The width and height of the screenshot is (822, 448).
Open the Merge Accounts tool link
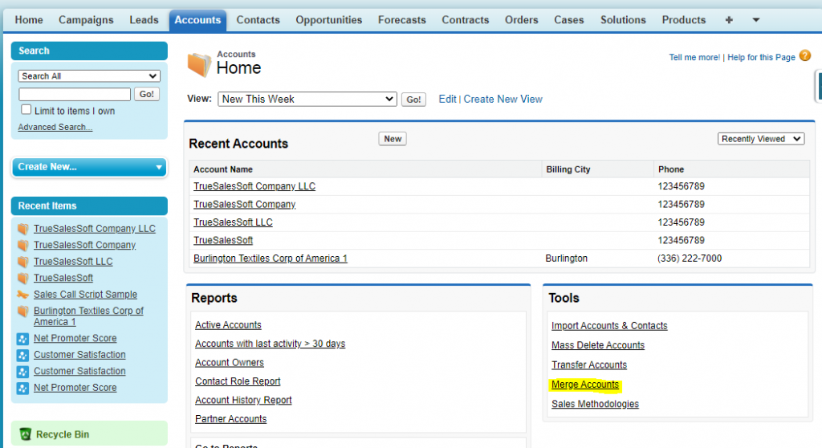[x=585, y=385]
